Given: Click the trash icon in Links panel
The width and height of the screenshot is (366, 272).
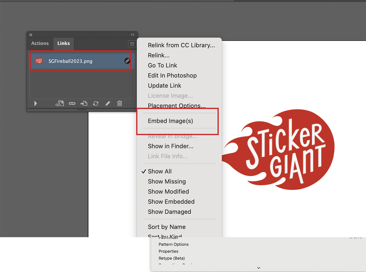Looking at the screenshot, I should pos(120,103).
